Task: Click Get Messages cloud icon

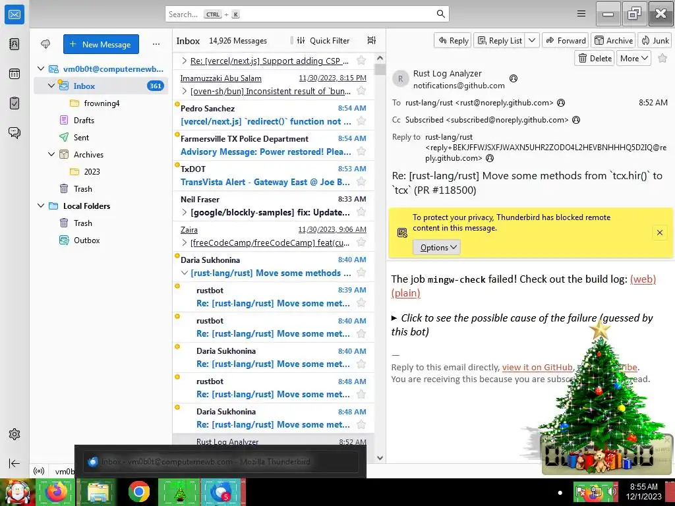Action: tap(45, 44)
